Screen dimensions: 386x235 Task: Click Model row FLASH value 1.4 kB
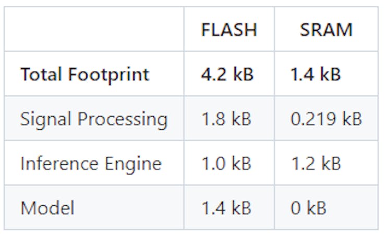226,208
